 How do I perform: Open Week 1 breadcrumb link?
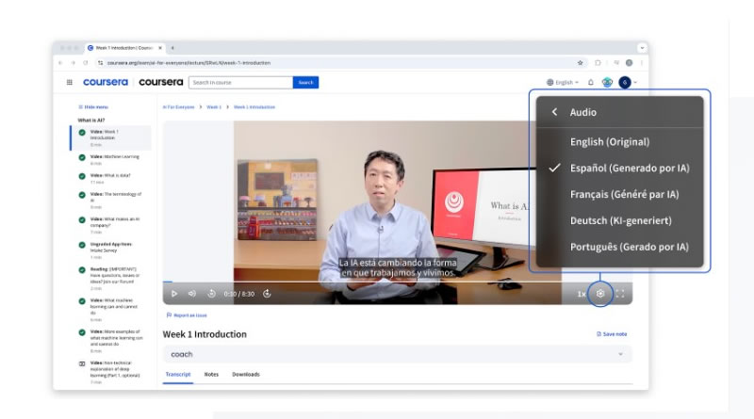[214, 107]
